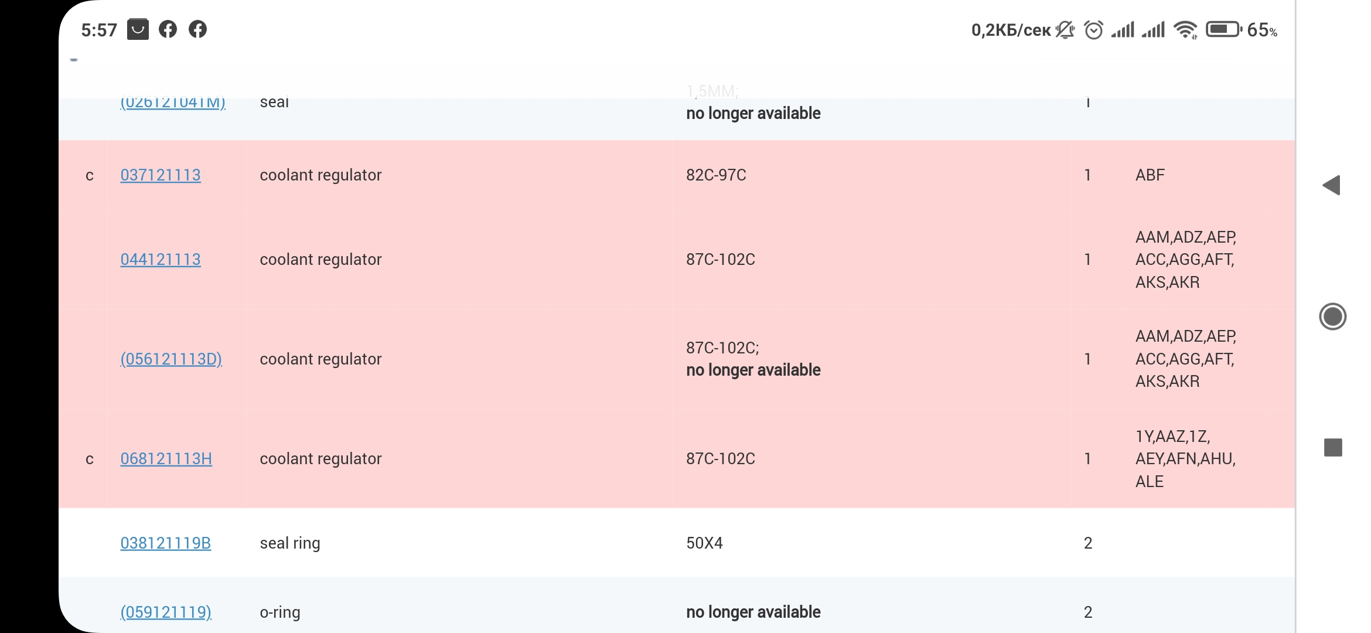The image size is (1371, 633).
Task: Tap the muted bell status icon
Action: 1065,29
